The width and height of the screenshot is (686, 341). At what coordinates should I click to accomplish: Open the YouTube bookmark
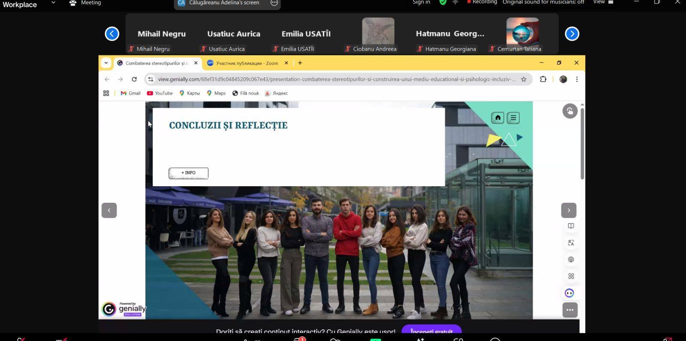(160, 93)
